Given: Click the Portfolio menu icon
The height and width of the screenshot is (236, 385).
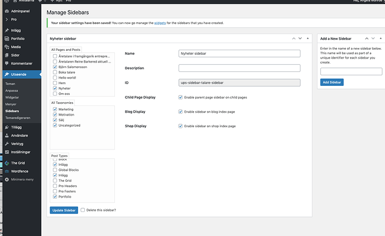Looking at the screenshot, I should pos(7,38).
